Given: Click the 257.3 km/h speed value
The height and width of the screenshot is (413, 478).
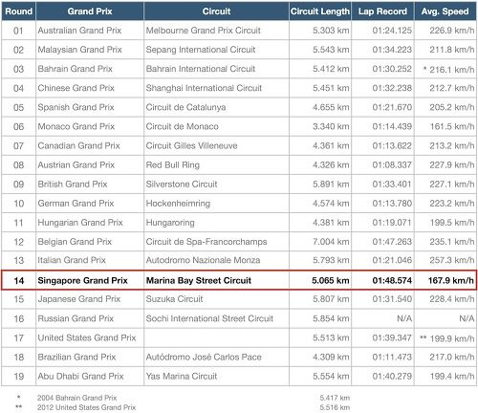Looking at the screenshot, I should coord(451,260).
